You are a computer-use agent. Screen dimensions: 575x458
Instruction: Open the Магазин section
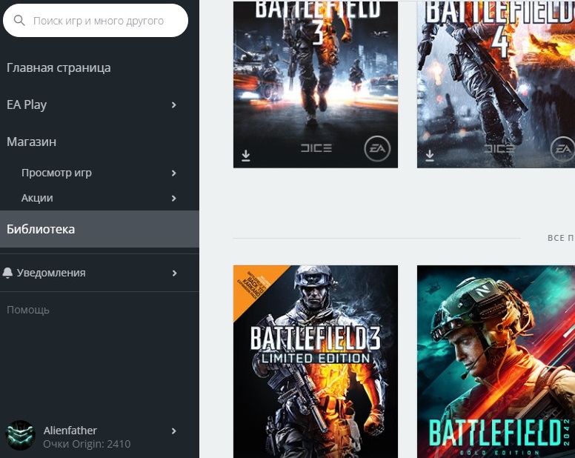(32, 142)
